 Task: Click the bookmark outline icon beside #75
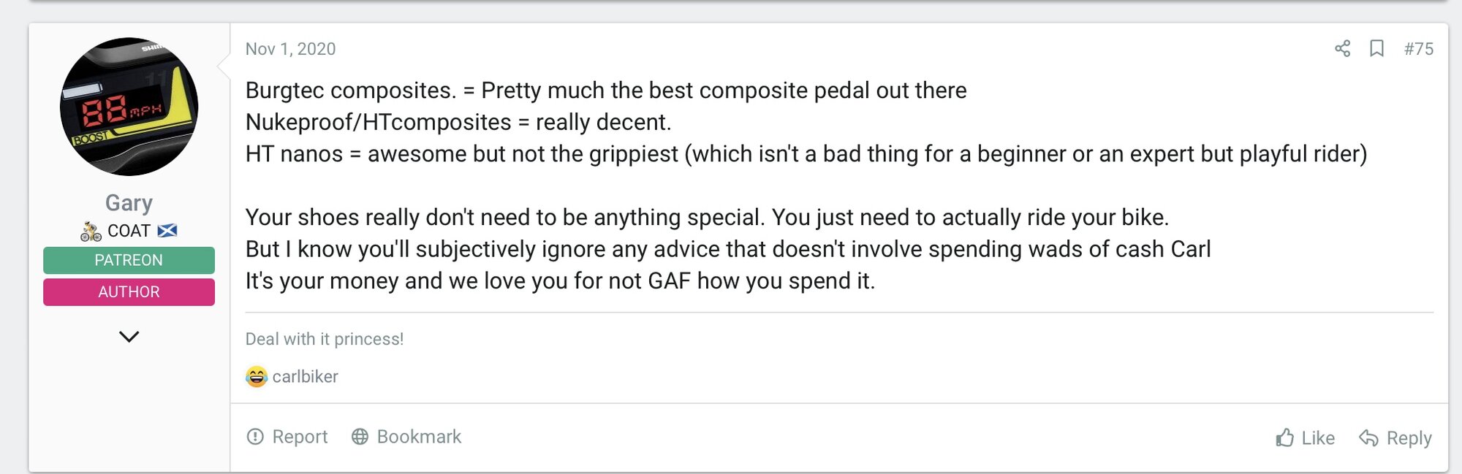pyautogui.click(x=1376, y=49)
